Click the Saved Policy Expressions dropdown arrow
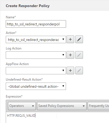Screen dimensions: 109x123 [84, 106]
